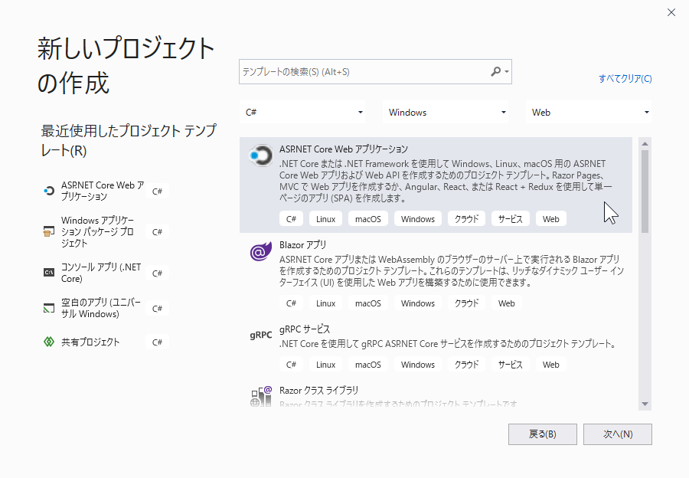Viewport: 689px width, 478px height.
Task: Select the Razor クラス ライブラリ template title
Action: pyautogui.click(x=319, y=391)
